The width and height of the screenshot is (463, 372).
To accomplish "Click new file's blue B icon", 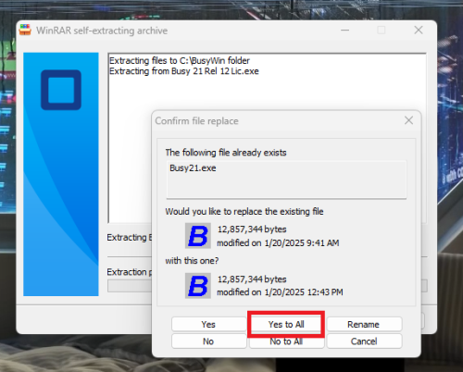I will [x=198, y=286].
